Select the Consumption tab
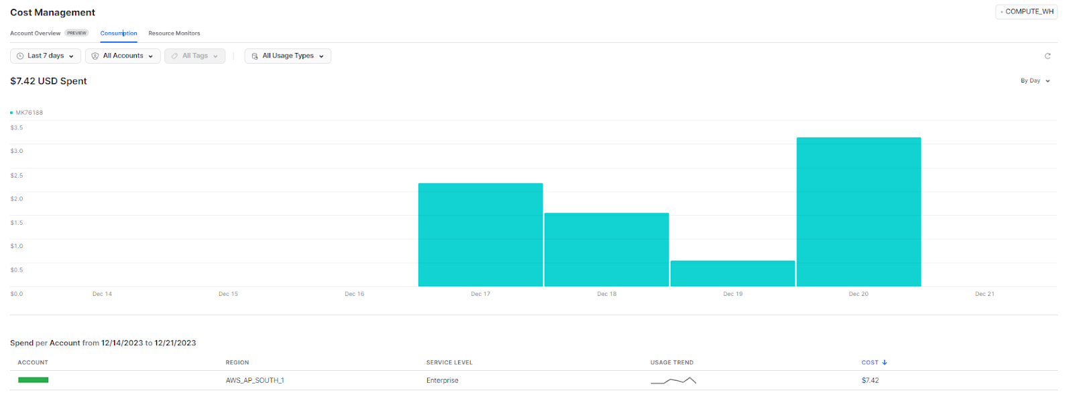 [x=119, y=33]
